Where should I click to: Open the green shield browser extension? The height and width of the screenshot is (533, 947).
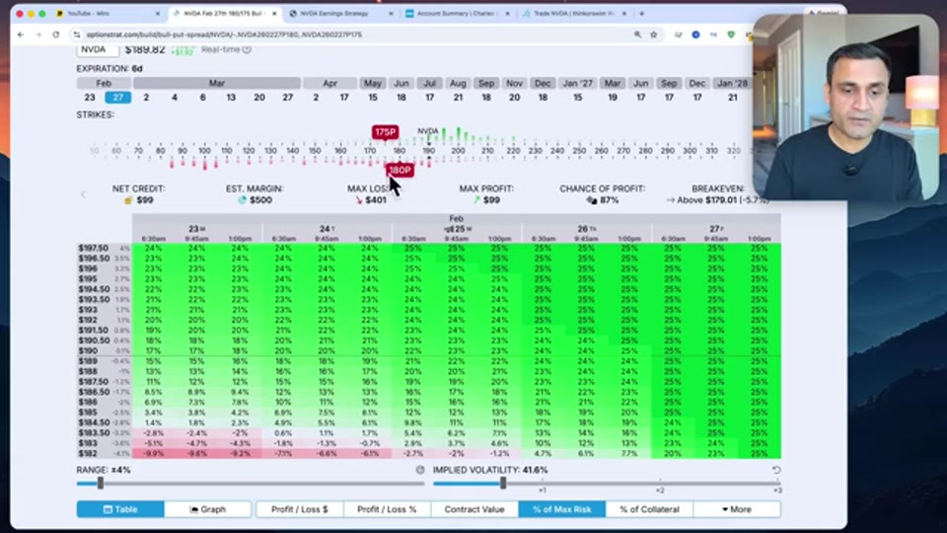[x=731, y=36]
